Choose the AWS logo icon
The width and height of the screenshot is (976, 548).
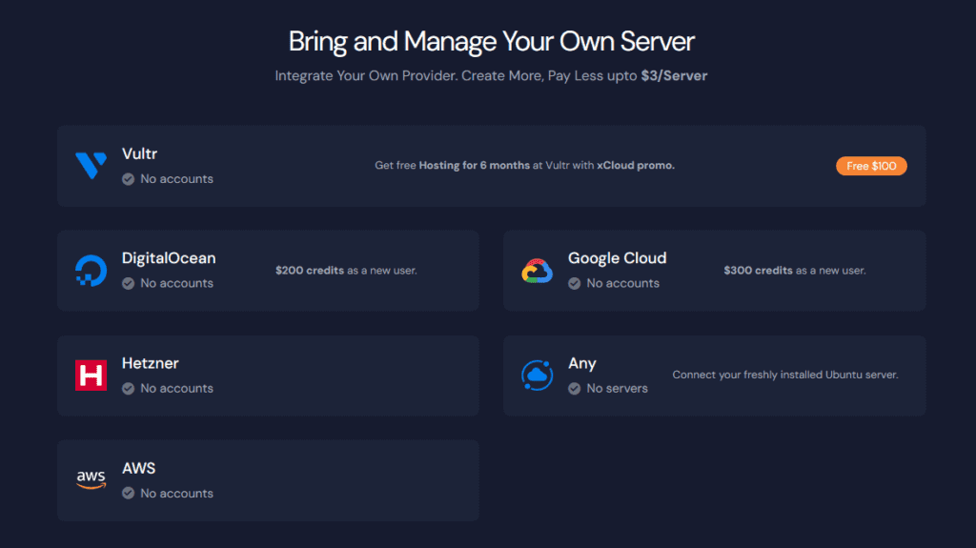[91, 480]
